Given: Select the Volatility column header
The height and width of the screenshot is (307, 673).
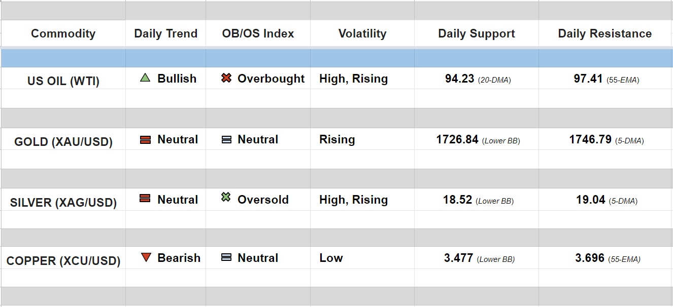Looking at the screenshot, I should point(362,34).
